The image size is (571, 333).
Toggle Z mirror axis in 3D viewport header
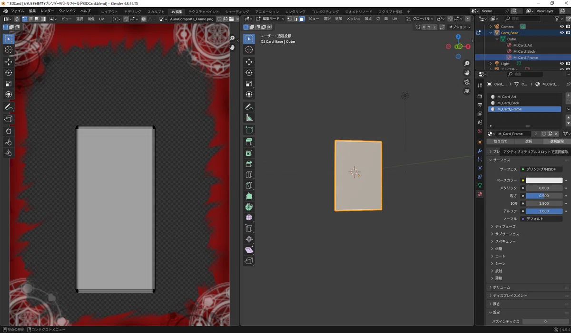tap(434, 27)
